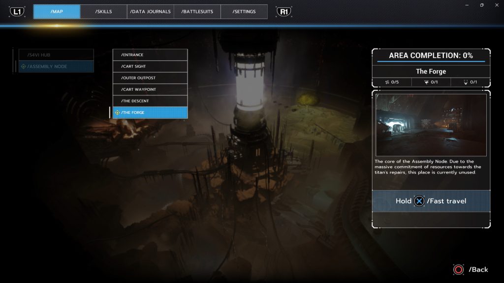The height and width of the screenshot is (283, 504).
Task: Click the Area Completion progress bar
Action: 431,62
